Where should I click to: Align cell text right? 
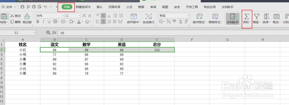(109, 22)
